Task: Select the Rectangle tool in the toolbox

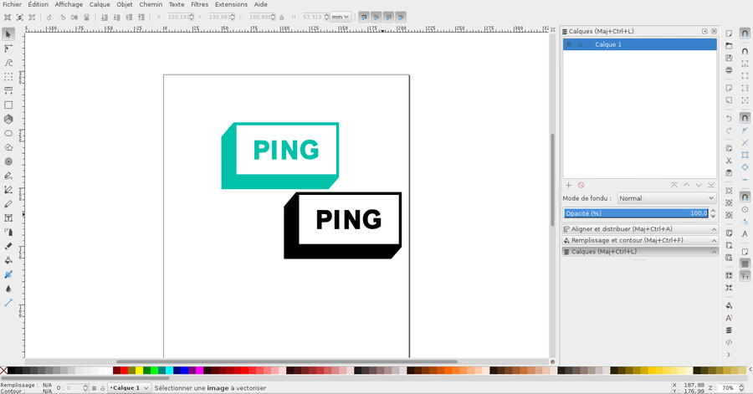Action: (8, 105)
